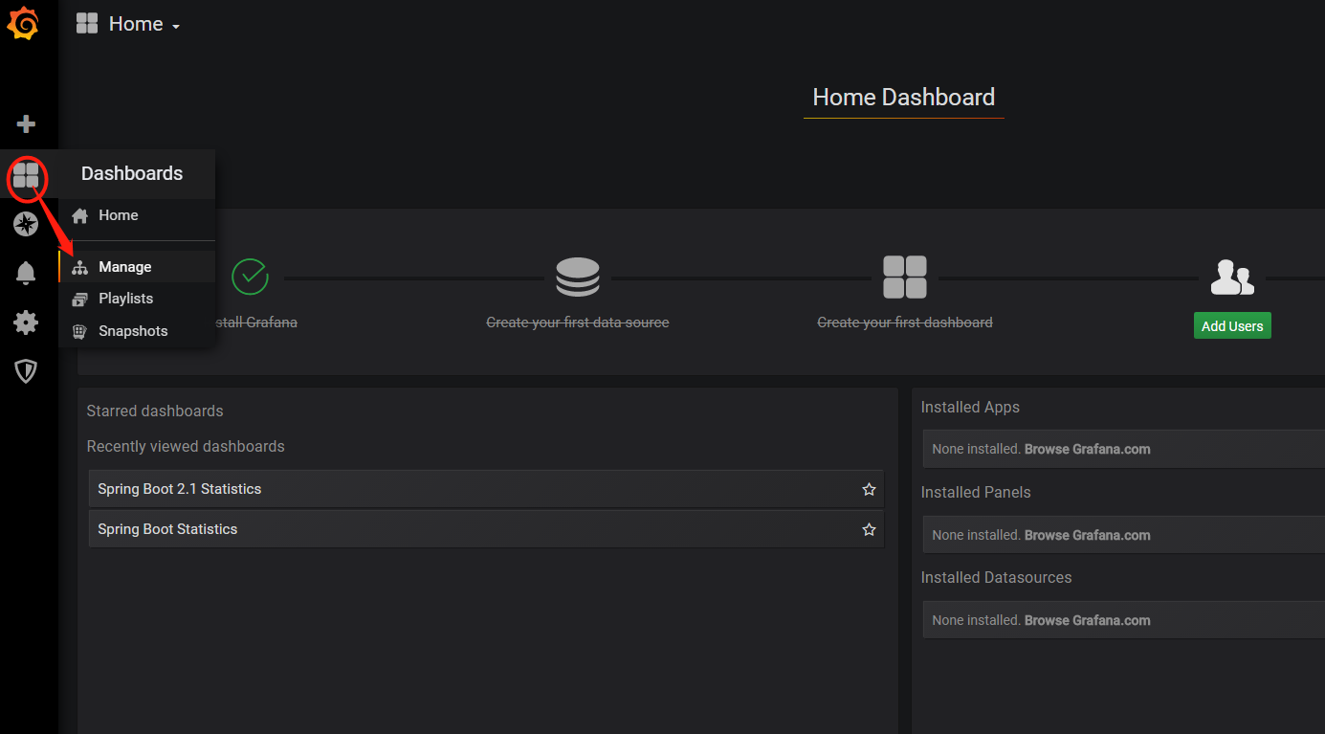The image size is (1325, 734).
Task: Click the Installed Panels heading
Action: coord(976,492)
